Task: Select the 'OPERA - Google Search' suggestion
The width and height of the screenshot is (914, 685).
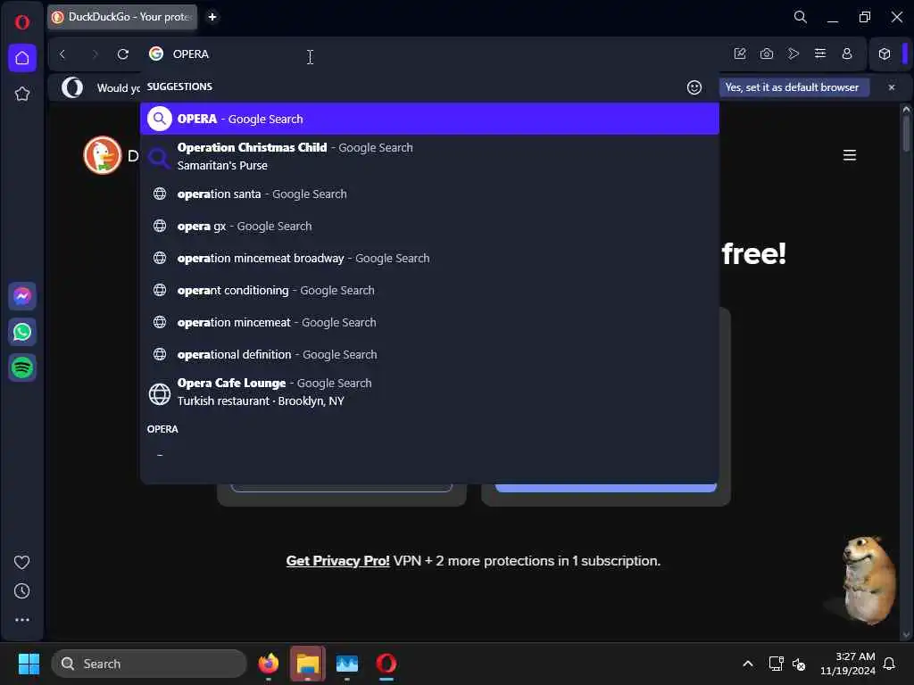Action: pyautogui.click(x=429, y=119)
